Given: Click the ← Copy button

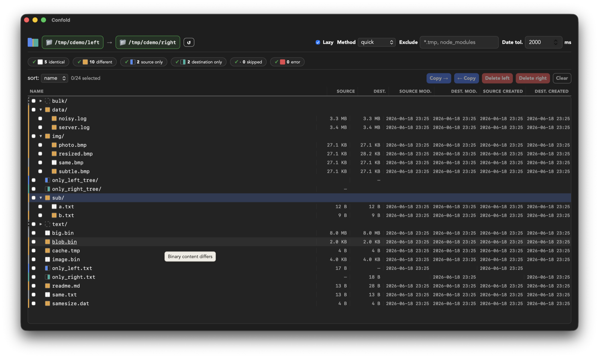Looking at the screenshot, I should pyautogui.click(x=466, y=78).
